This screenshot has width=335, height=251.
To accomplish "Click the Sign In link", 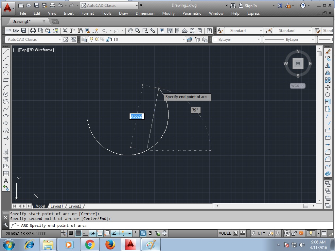I will 250,6.
